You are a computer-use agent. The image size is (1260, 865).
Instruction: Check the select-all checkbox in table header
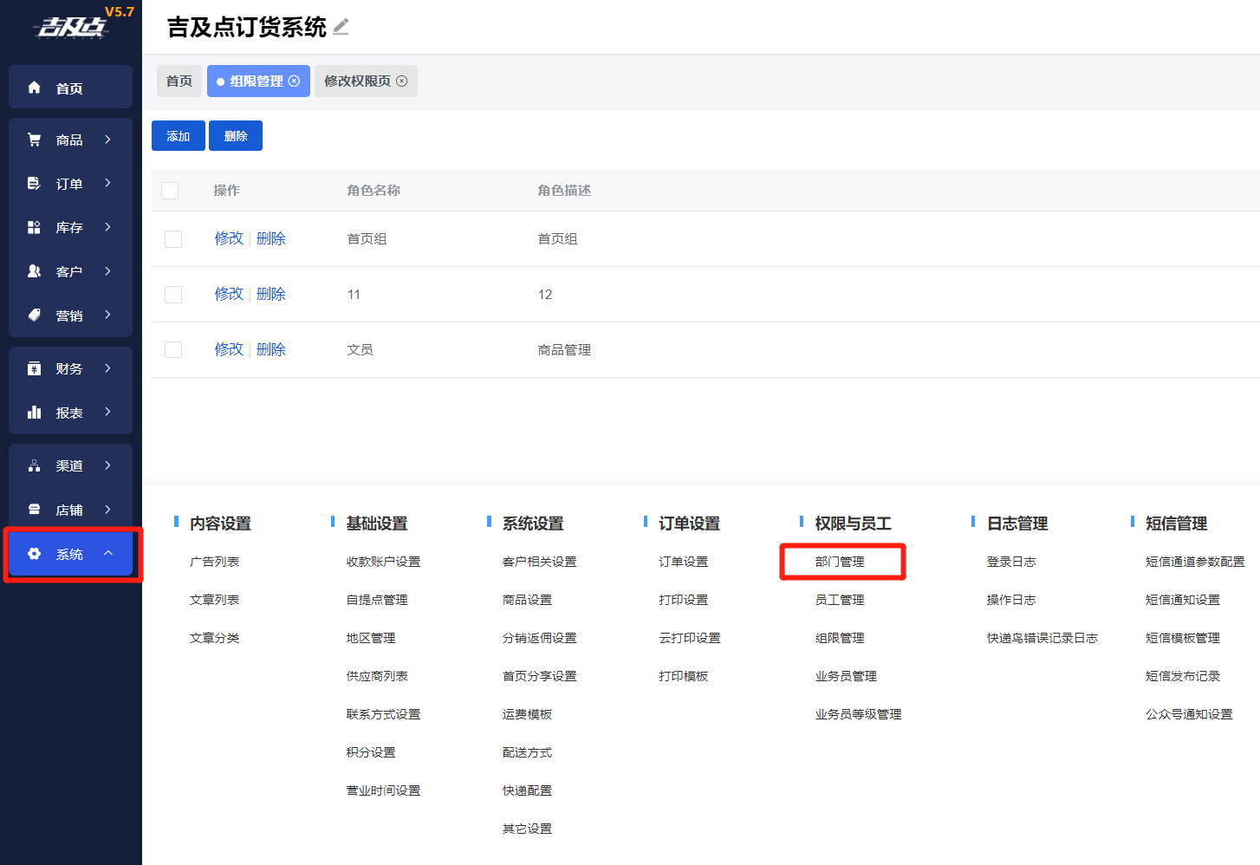(170, 191)
